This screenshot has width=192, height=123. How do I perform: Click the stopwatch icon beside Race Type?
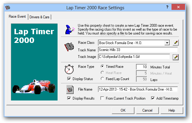[69, 69]
